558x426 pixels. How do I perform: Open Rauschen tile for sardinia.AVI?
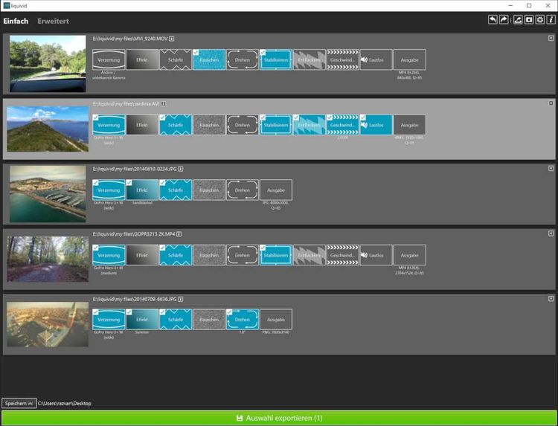click(209, 125)
